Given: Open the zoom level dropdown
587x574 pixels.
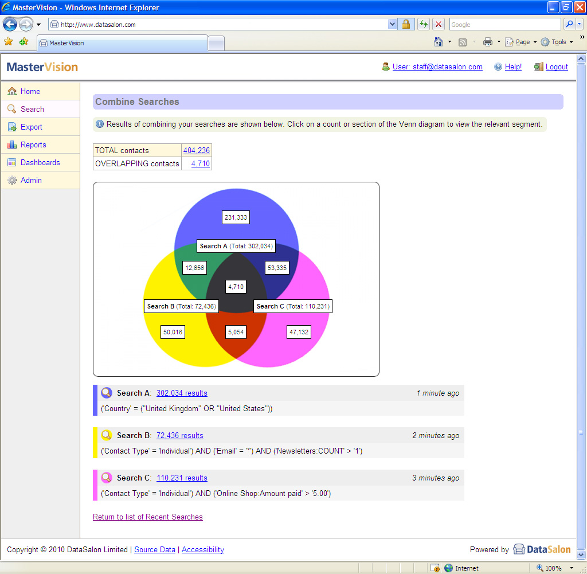Looking at the screenshot, I should 572,568.
